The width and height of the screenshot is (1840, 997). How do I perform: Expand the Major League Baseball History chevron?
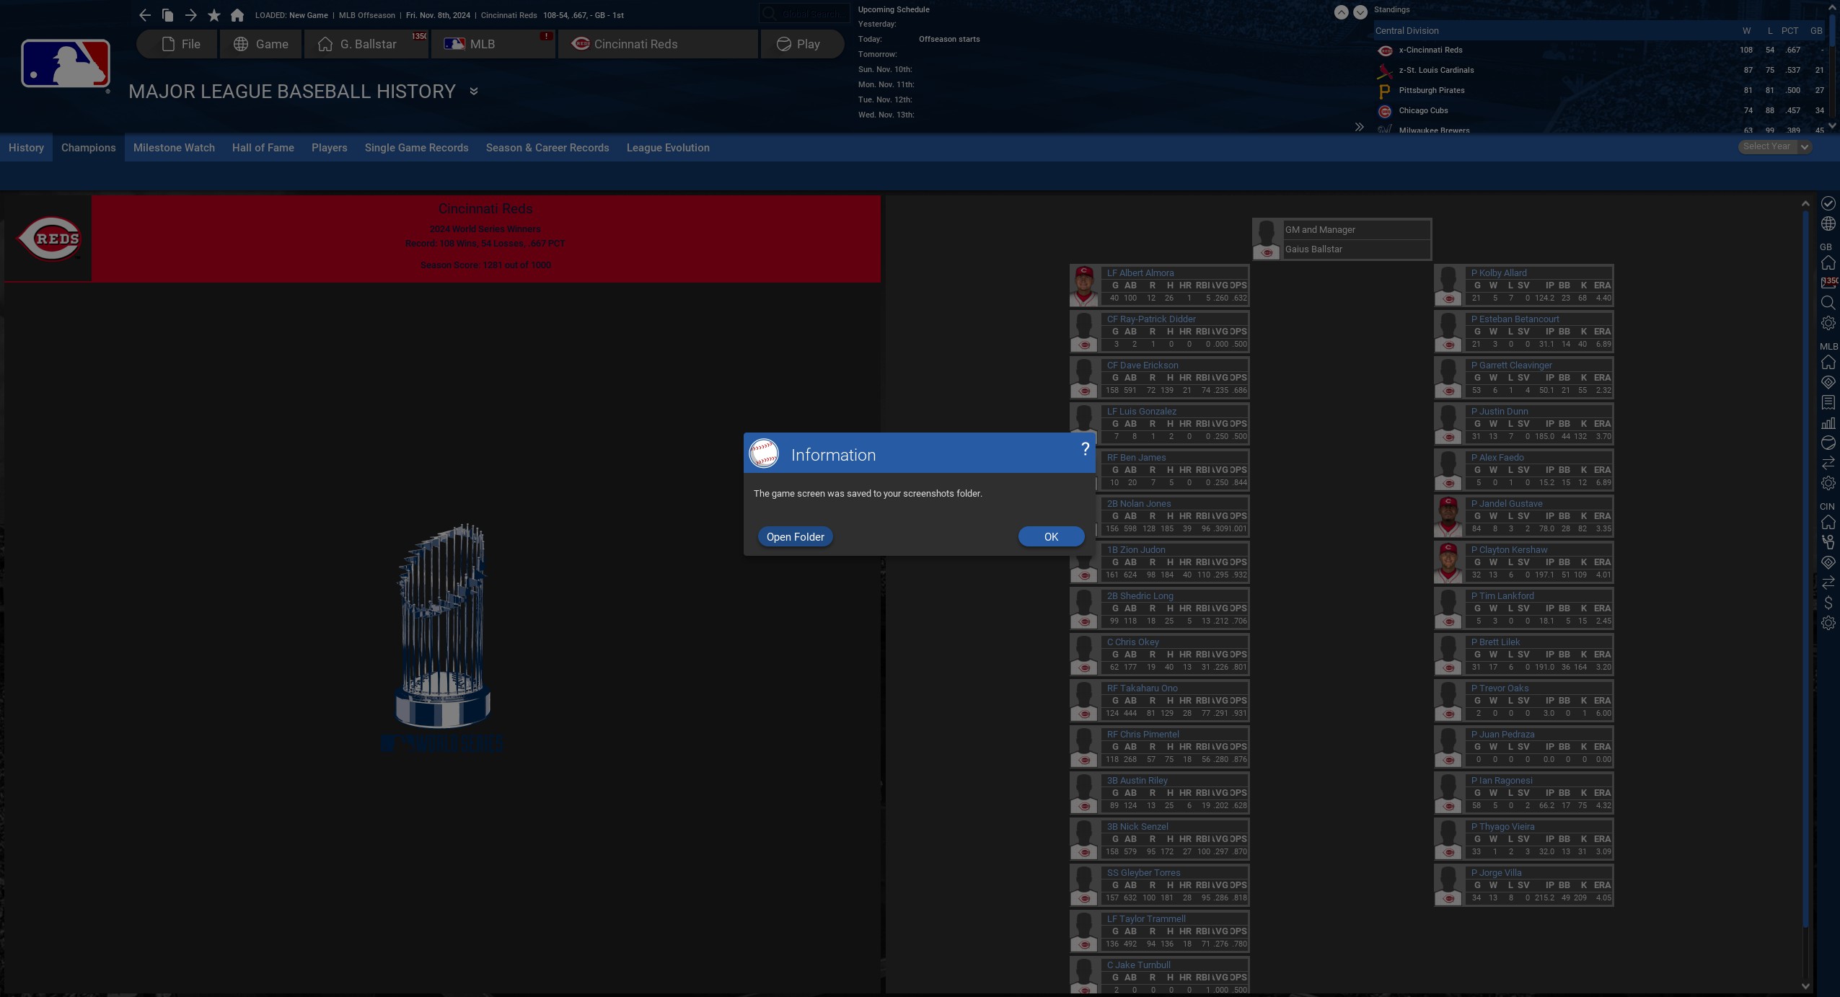[474, 92]
